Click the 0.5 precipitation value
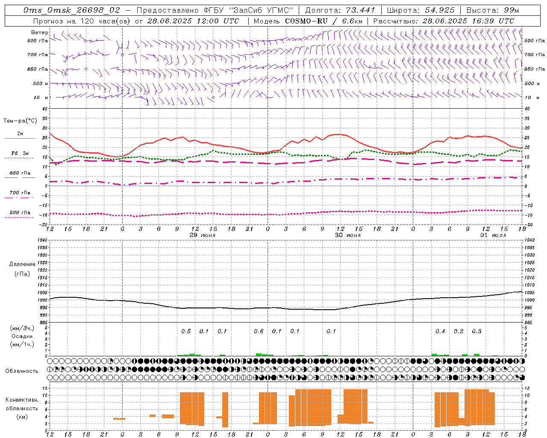547x438 pixels. click(186, 331)
